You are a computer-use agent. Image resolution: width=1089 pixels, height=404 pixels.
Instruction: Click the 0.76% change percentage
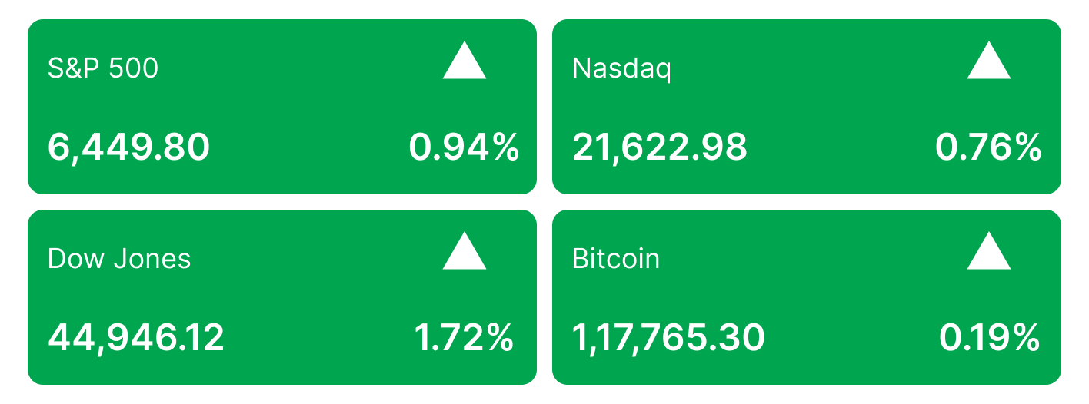988,147
